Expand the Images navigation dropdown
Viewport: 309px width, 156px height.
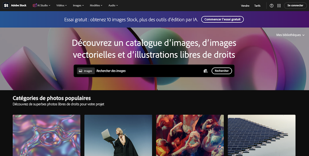point(78,5)
